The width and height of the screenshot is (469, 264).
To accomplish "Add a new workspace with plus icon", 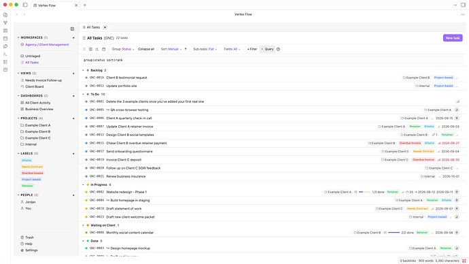I will click(73, 37).
